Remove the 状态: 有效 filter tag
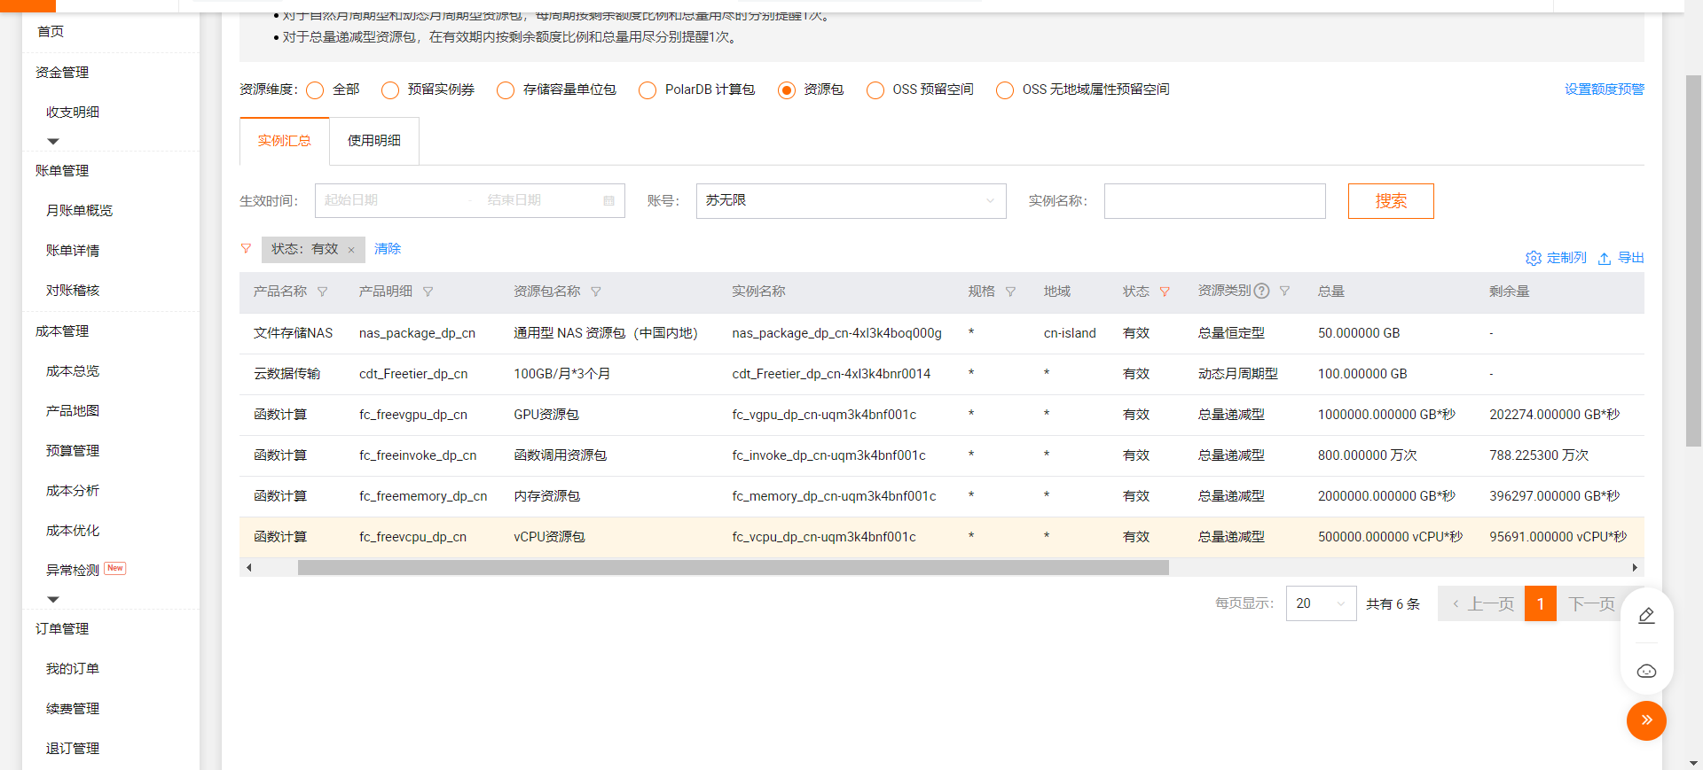The width and height of the screenshot is (1703, 770). point(351,250)
